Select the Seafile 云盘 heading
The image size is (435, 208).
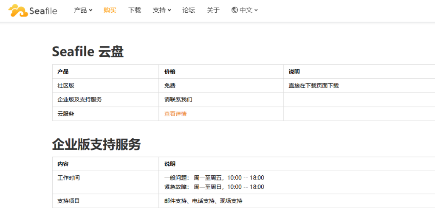(x=88, y=52)
